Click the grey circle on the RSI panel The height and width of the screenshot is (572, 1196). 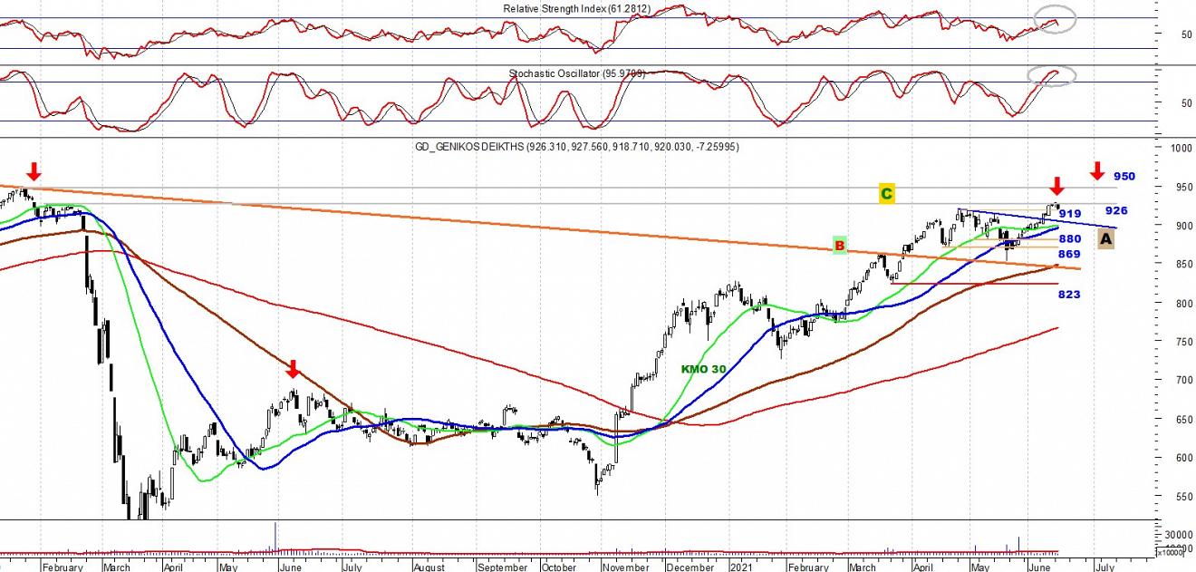[1055, 19]
